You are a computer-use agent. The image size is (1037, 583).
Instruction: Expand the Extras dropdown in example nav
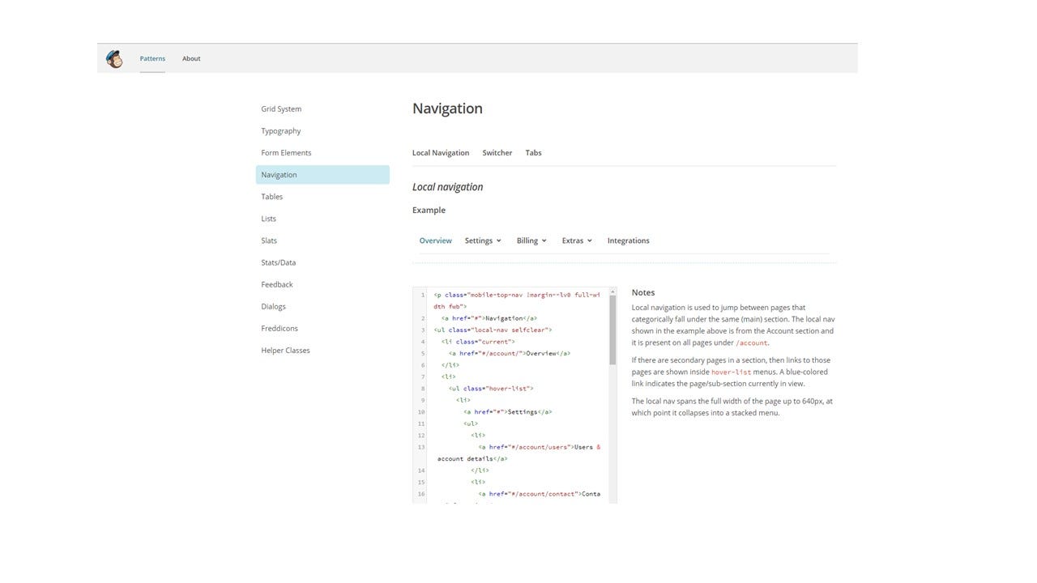click(x=575, y=240)
